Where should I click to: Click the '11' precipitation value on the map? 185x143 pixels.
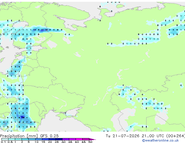42,30
